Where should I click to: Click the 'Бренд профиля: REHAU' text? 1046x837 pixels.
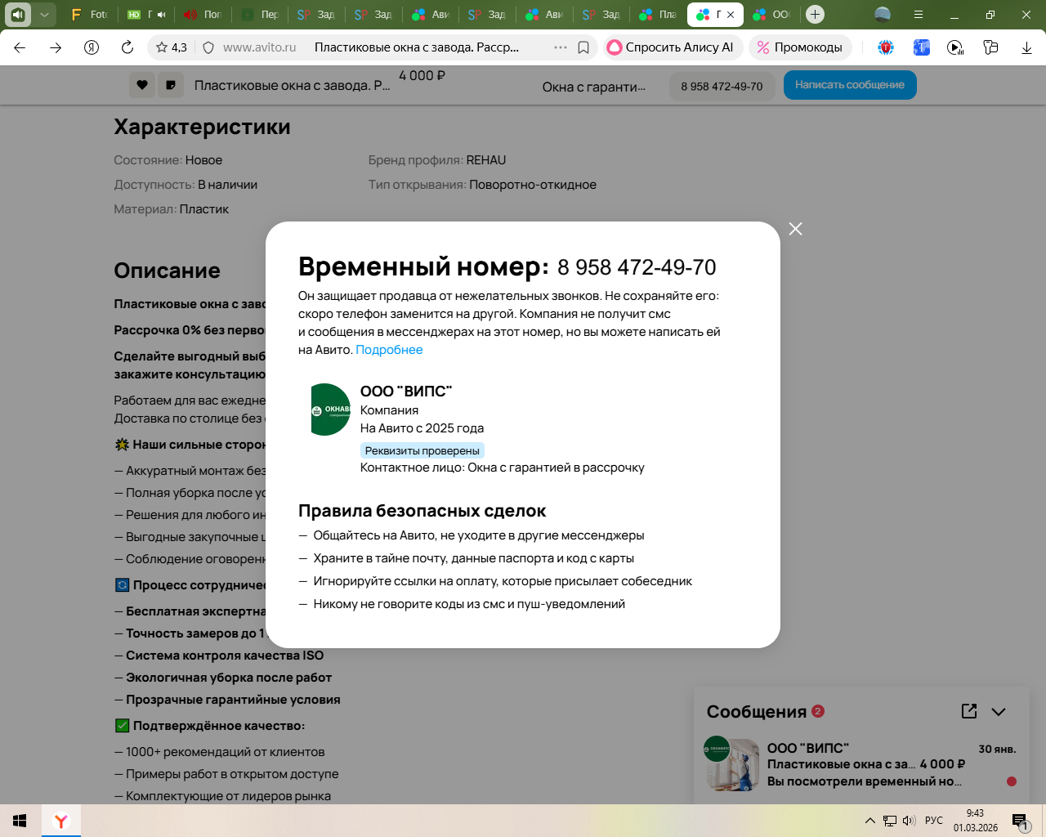(x=437, y=160)
